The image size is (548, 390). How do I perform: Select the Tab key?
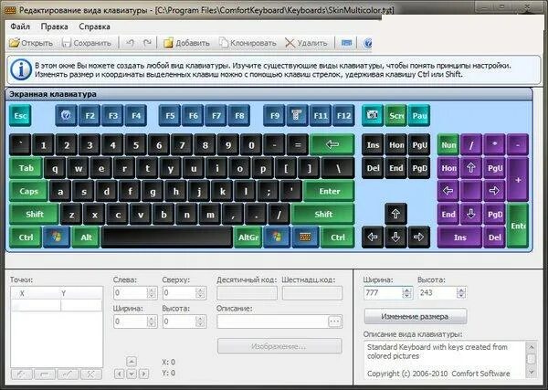click(x=26, y=168)
